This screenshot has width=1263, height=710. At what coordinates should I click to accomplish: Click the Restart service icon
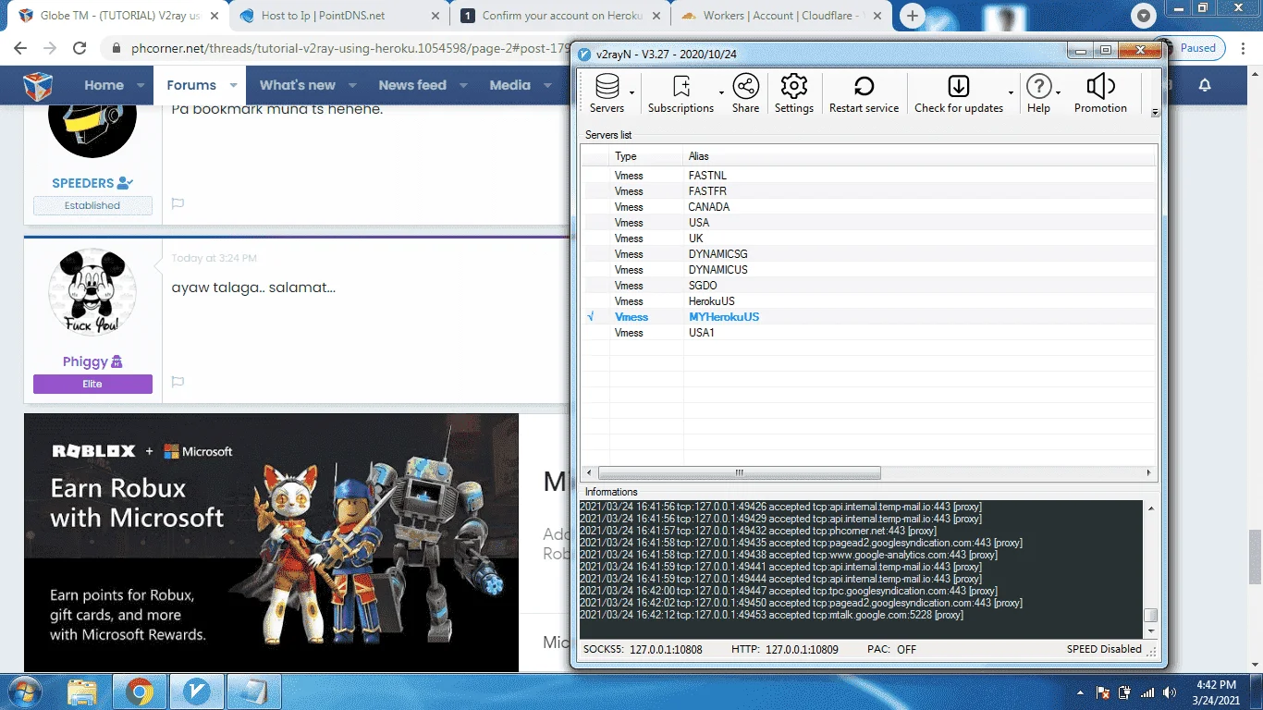pos(864,87)
